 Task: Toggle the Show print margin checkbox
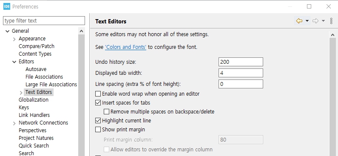pos(98,129)
